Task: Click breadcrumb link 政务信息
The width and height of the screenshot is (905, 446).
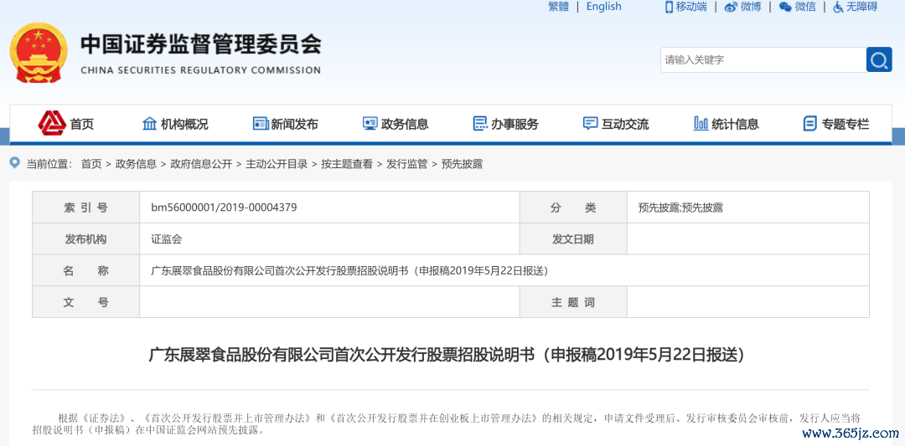Action: coord(136,164)
